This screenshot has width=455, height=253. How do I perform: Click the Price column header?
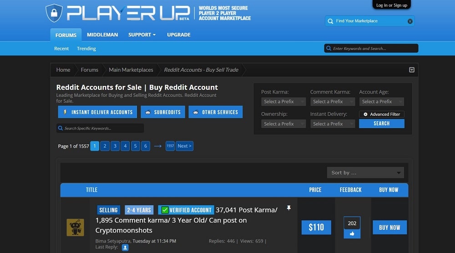pyautogui.click(x=315, y=190)
